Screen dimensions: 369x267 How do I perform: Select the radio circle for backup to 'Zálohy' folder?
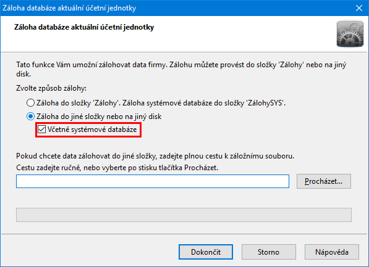tap(30, 103)
